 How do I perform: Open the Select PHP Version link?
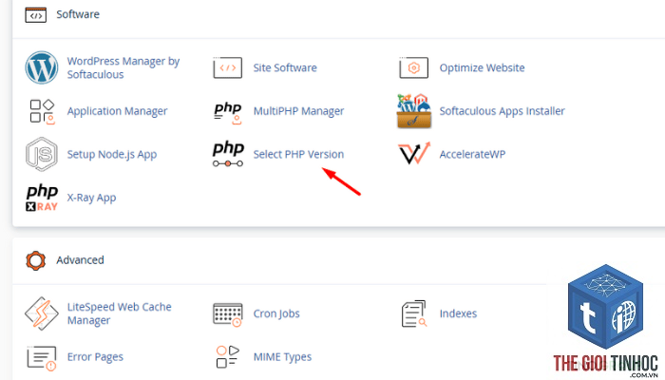(298, 154)
